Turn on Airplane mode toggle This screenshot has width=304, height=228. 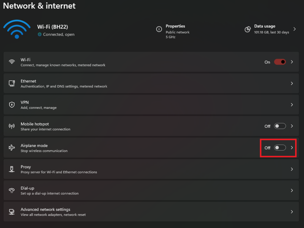coord(279,147)
